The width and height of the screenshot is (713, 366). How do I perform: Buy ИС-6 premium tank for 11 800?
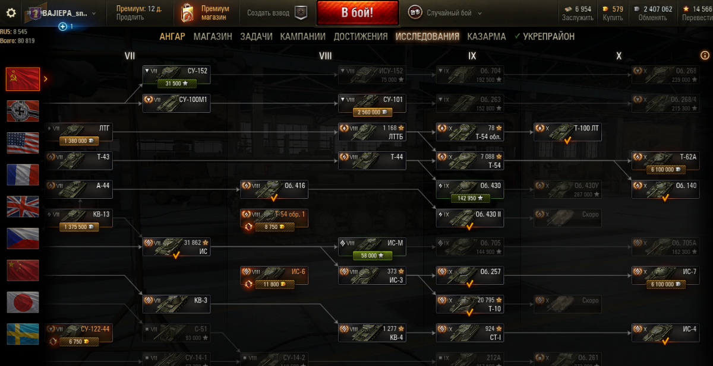click(275, 284)
